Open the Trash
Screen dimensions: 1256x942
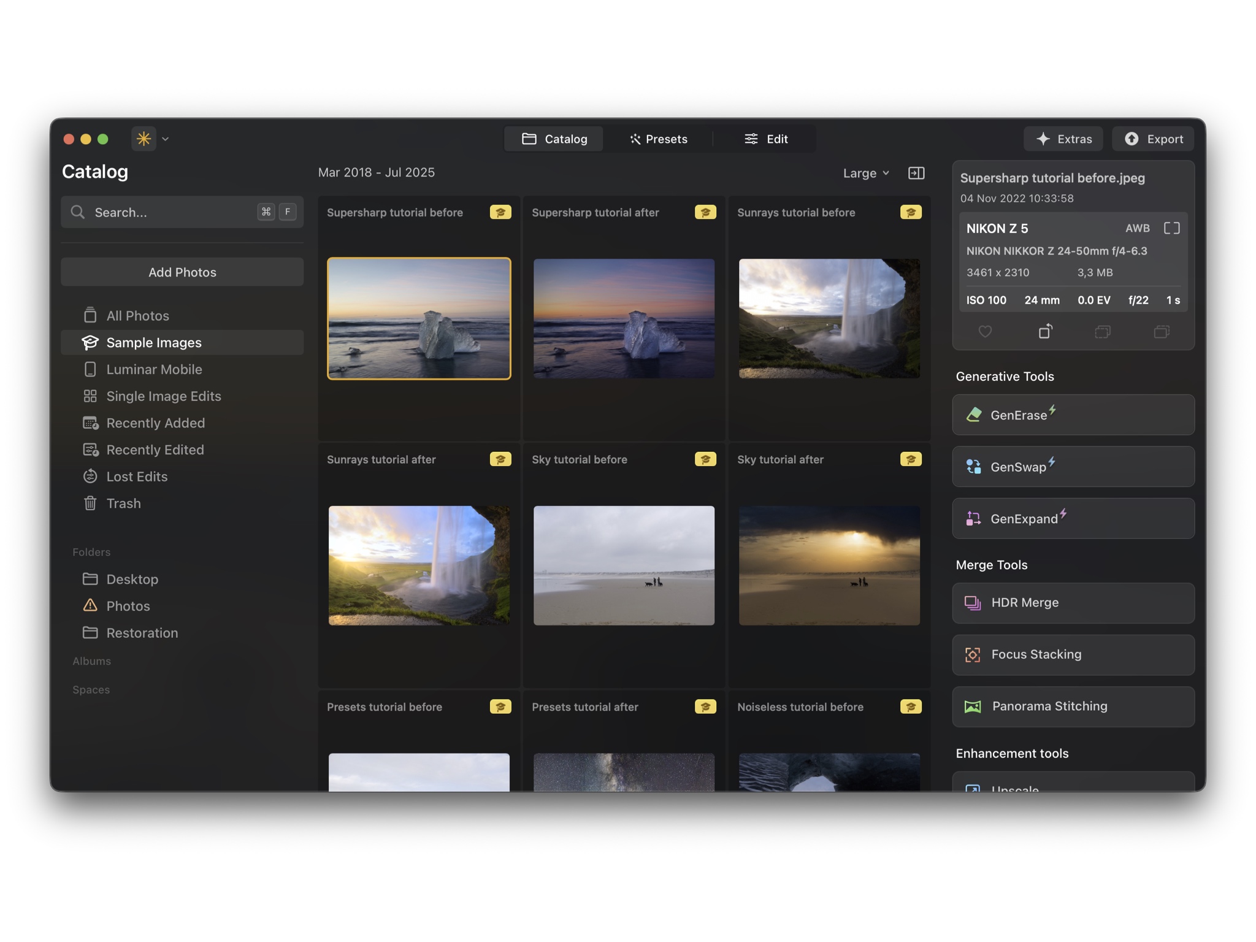182,504
